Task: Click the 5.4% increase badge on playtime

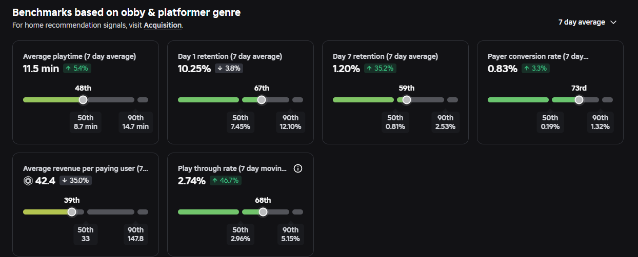Action: coord(77,69)
